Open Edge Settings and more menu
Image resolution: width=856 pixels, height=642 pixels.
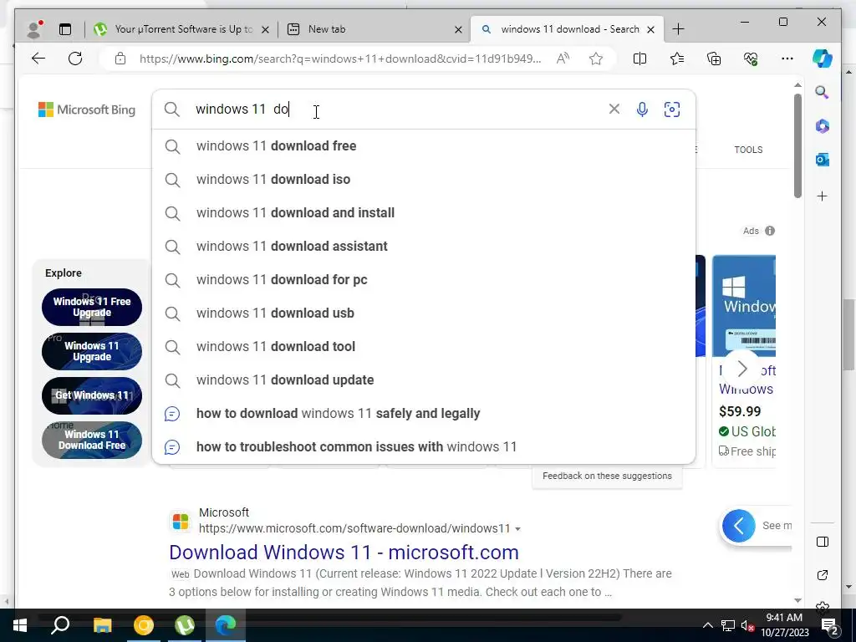[x=787, y=59]
